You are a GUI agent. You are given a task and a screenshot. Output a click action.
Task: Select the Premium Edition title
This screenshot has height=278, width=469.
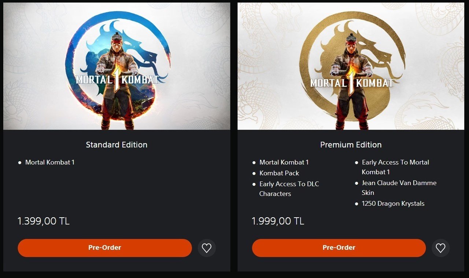point(351,145)
